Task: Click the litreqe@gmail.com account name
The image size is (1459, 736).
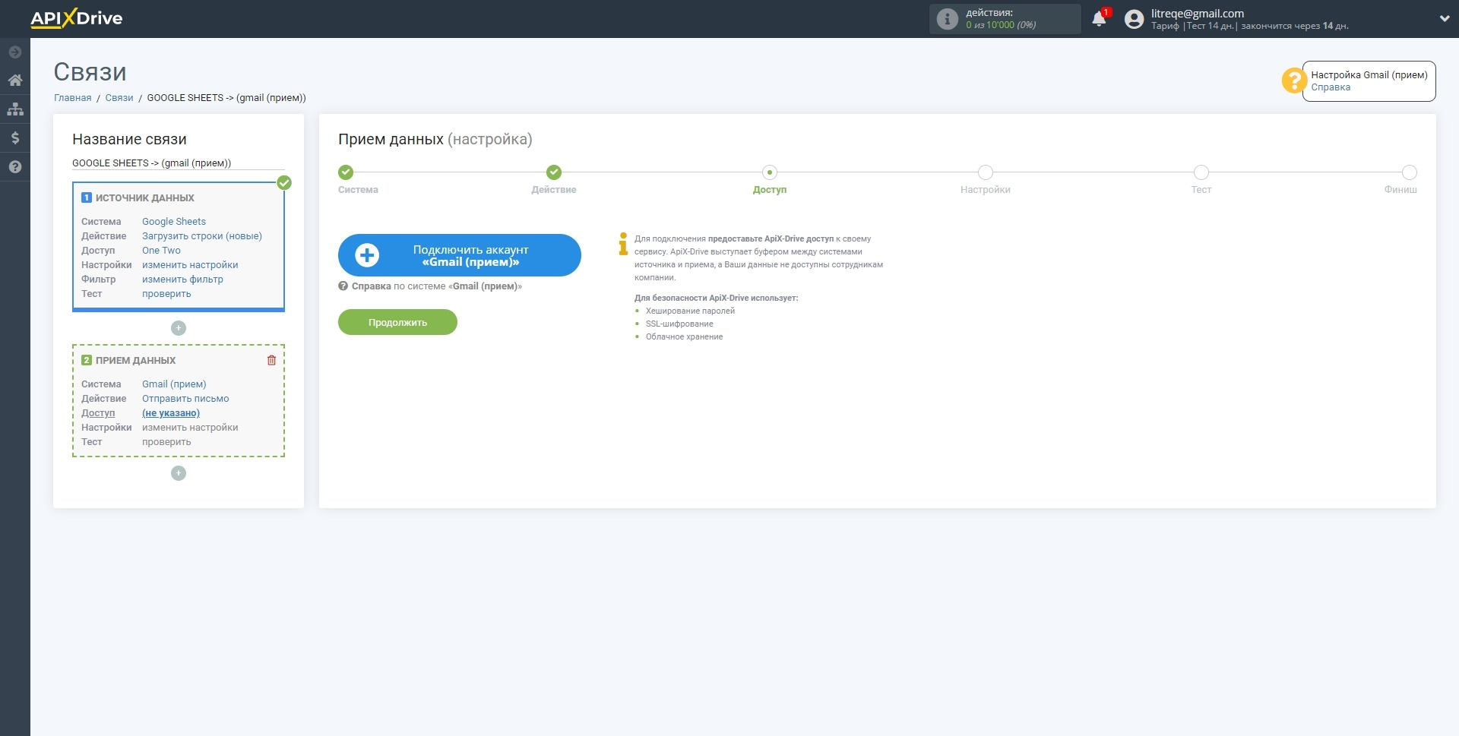Action: (x=1198, y=14)
